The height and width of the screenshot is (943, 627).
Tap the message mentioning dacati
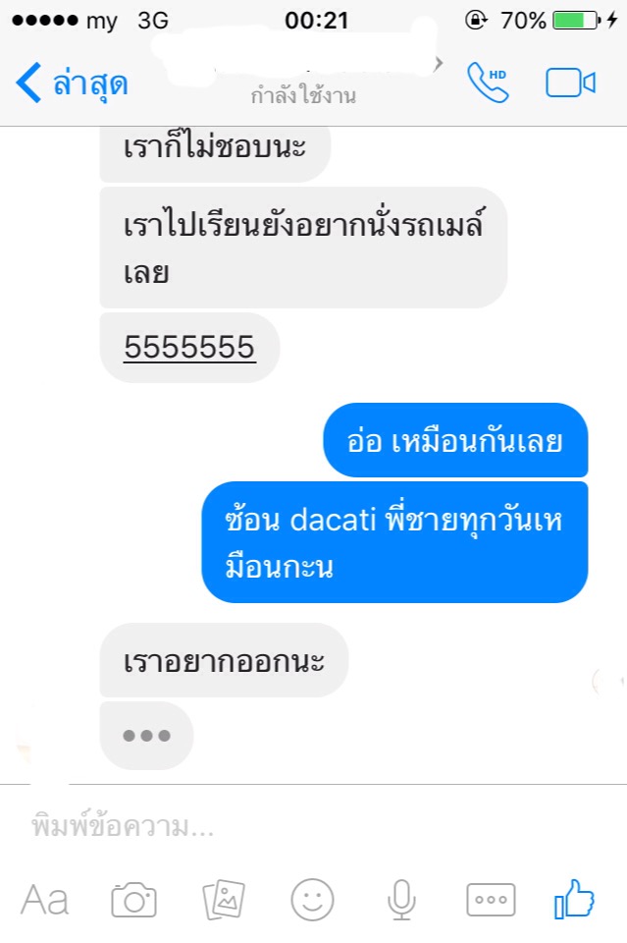394,542
